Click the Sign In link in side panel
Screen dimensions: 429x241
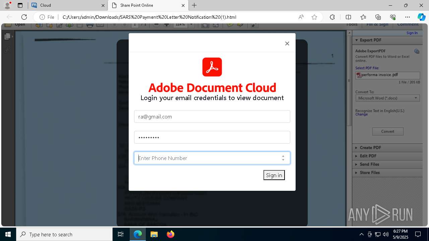click(412, 33)
